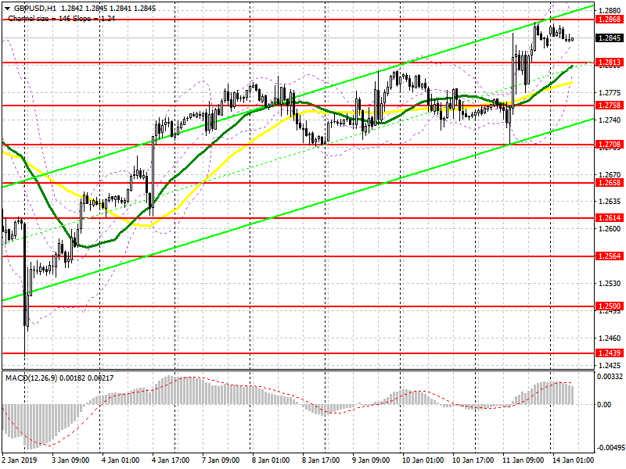
Task: Select the red 1.2564 price level label
Action: coord(609,256)
